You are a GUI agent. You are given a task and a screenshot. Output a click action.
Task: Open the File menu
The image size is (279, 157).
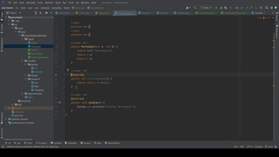click(x=9, y=3)
